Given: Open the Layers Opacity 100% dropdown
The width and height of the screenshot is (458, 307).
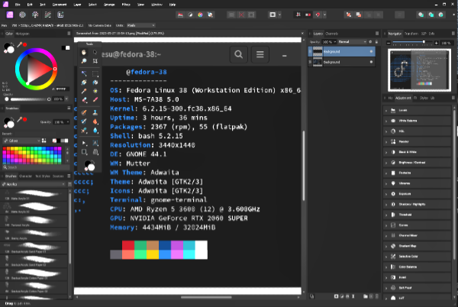Looking at the screenshot, I should pos(329,42).
